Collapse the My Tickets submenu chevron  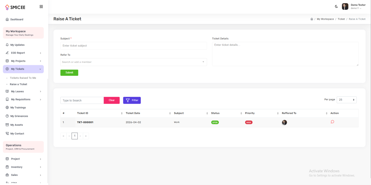40,69
